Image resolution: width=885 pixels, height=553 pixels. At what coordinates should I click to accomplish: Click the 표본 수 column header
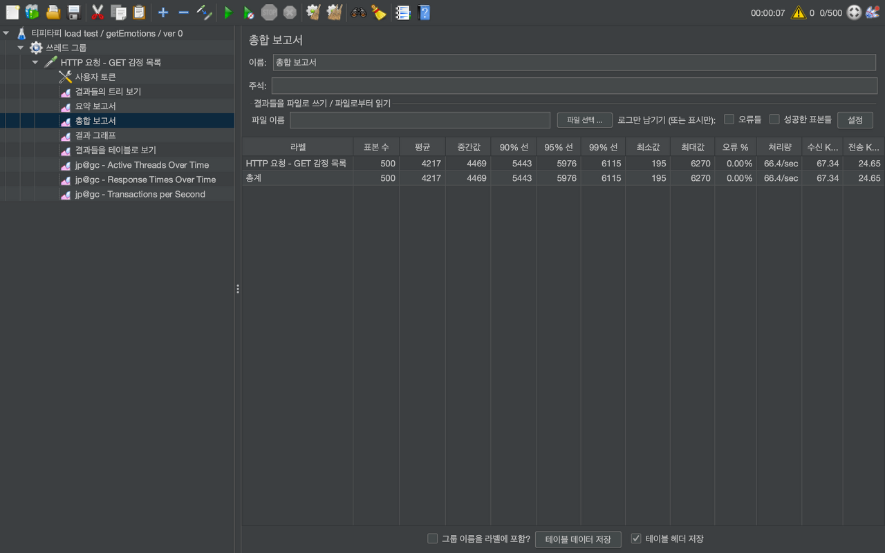[376, 147]
